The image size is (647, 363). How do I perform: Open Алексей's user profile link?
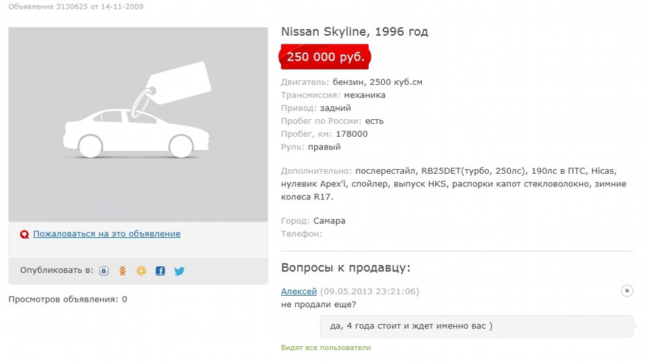click(x=299, y=291)
